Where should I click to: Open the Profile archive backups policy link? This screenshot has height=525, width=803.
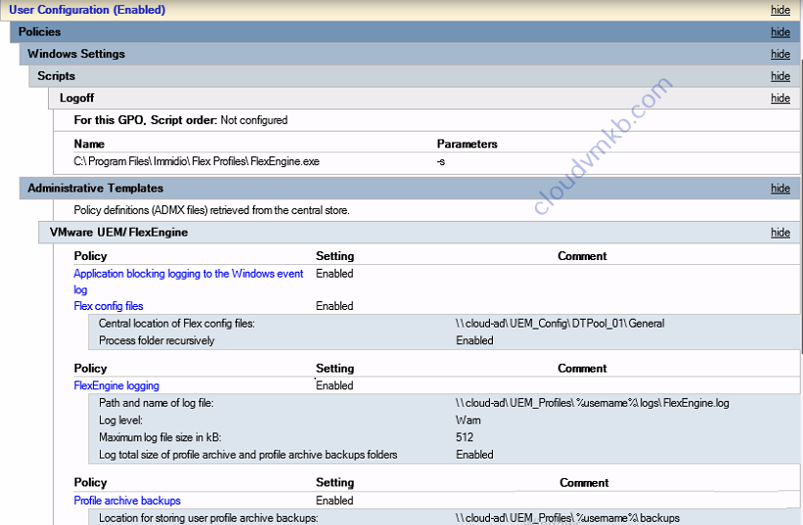[127, 501]
